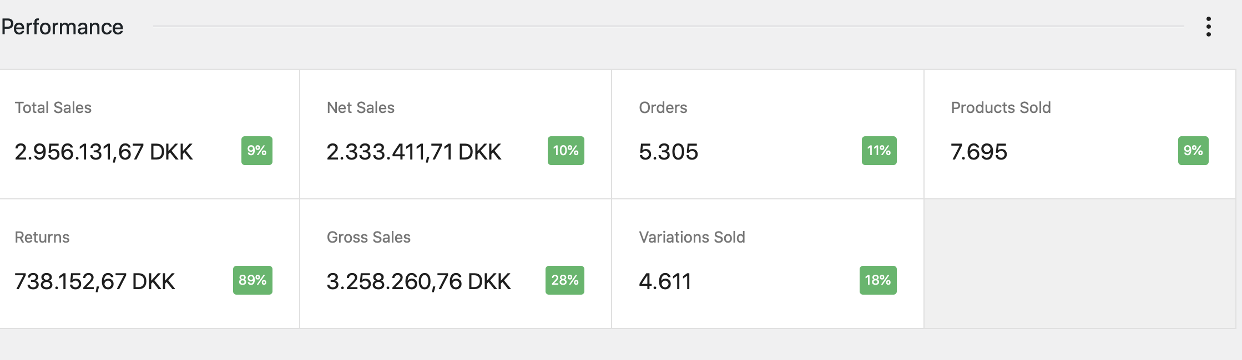Click the 9% badge on Total Sales
This screenshot has width=1242, height=360.
tap(257, 151)
